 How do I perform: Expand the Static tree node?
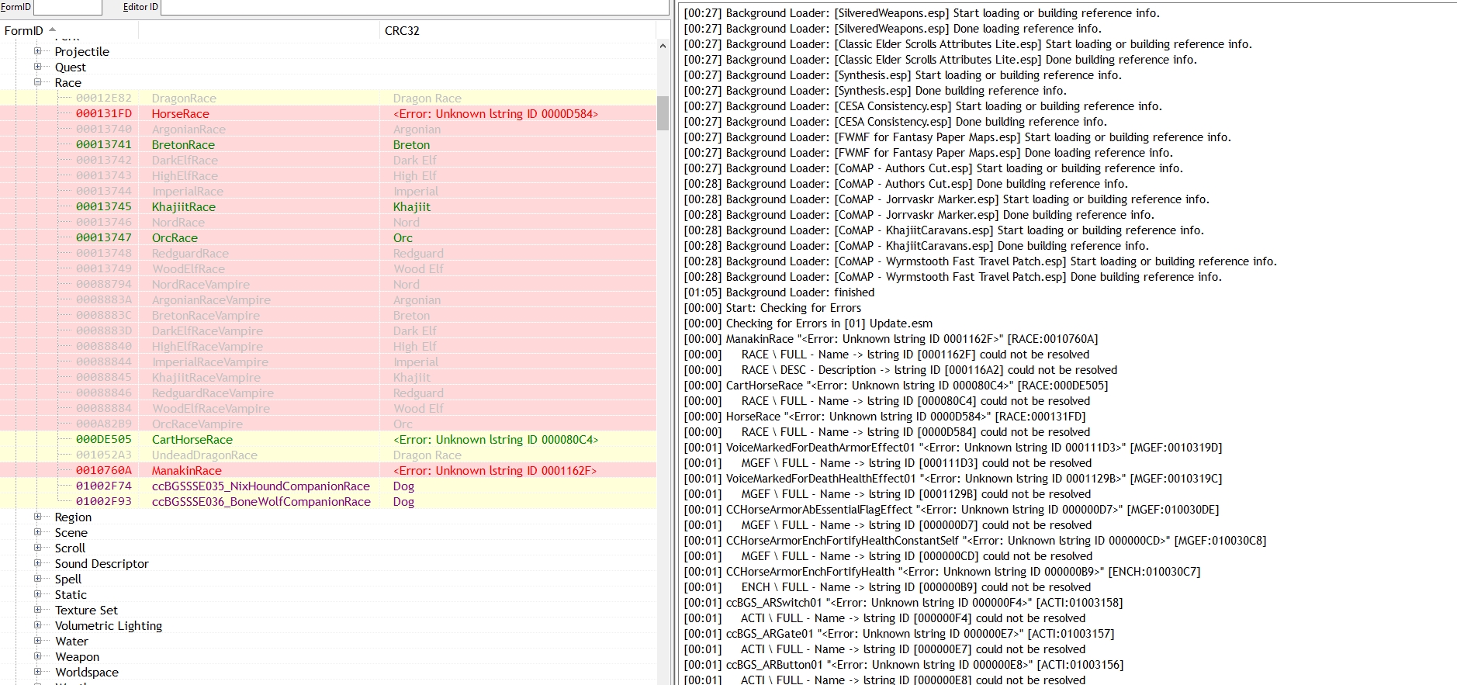[37, 594]
